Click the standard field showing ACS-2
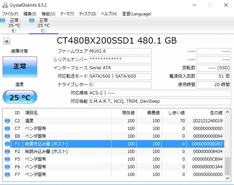The image size is (234, 185). point(160,93)
